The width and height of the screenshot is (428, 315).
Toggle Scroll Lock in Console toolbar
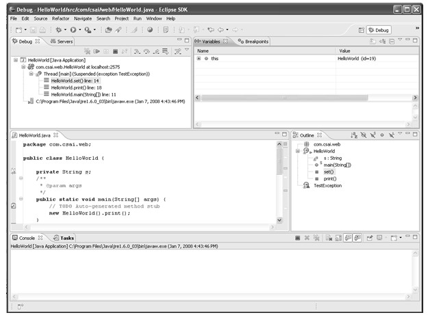(x=338, y=238)
